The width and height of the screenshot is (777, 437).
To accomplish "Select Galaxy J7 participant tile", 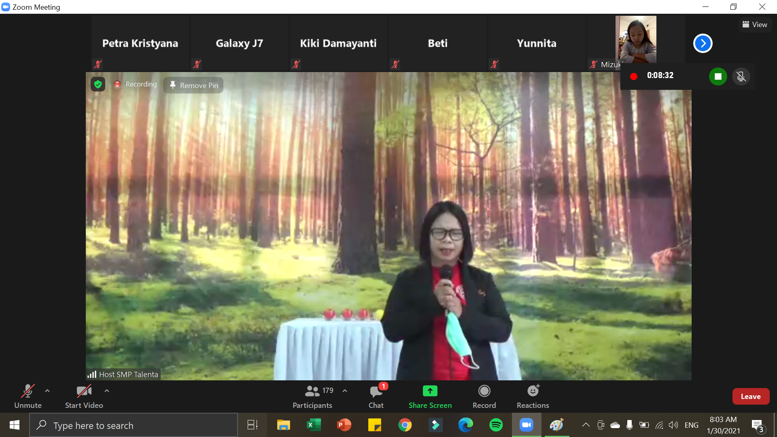I will tap(240, 43).
